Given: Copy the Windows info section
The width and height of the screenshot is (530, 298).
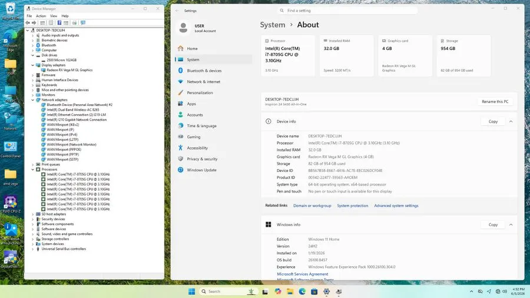Looking at the screenshot, I should click(493, 225).
